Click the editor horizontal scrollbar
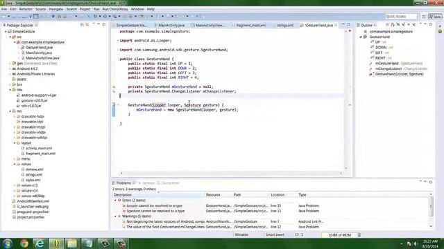The width and height of the screenshot is (444, 249). tap(231, 173)
